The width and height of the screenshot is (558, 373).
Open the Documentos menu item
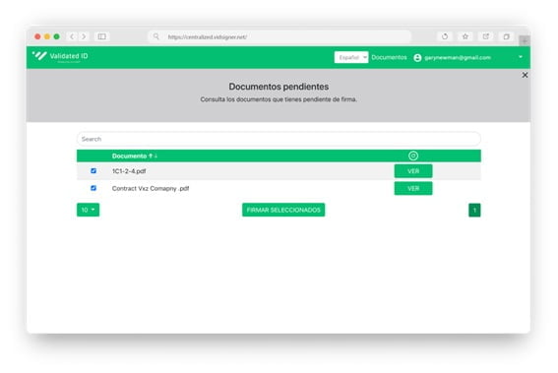(x=389, y=57)
